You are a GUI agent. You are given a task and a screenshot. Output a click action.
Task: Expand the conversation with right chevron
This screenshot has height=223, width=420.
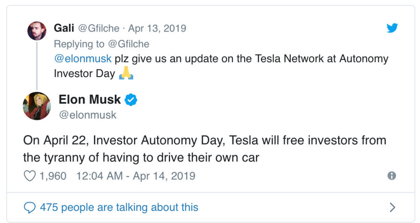(392, 207)
